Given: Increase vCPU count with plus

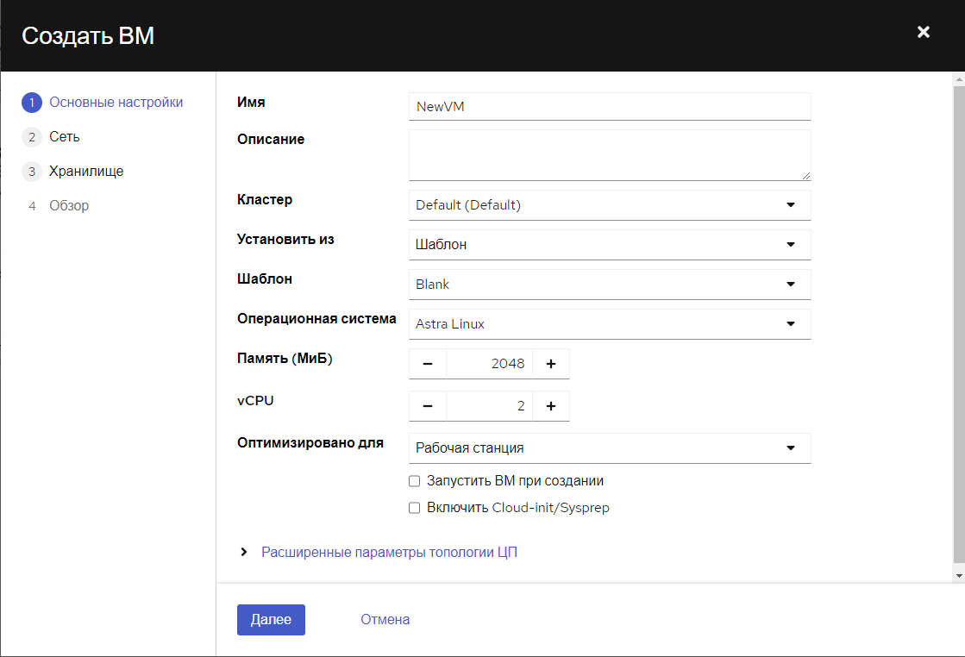Looking at the screenshot, I should click(x=551, y=406).
